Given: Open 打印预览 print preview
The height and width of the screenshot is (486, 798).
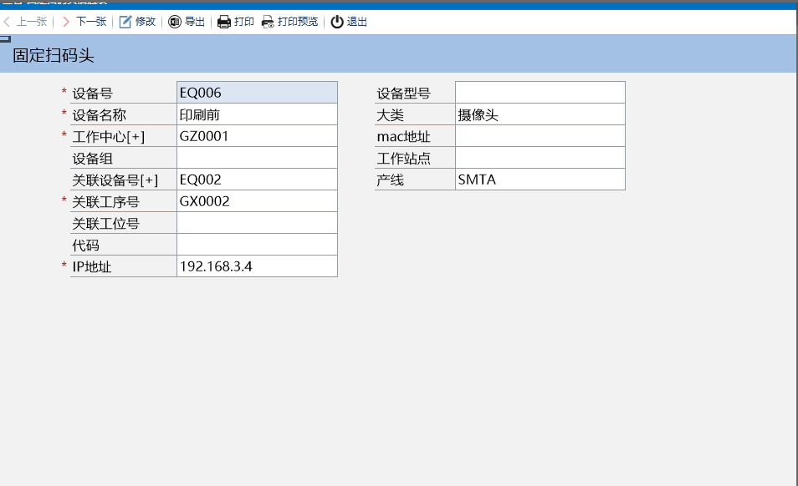Looking at the screenshot, I should click(268, 22).
